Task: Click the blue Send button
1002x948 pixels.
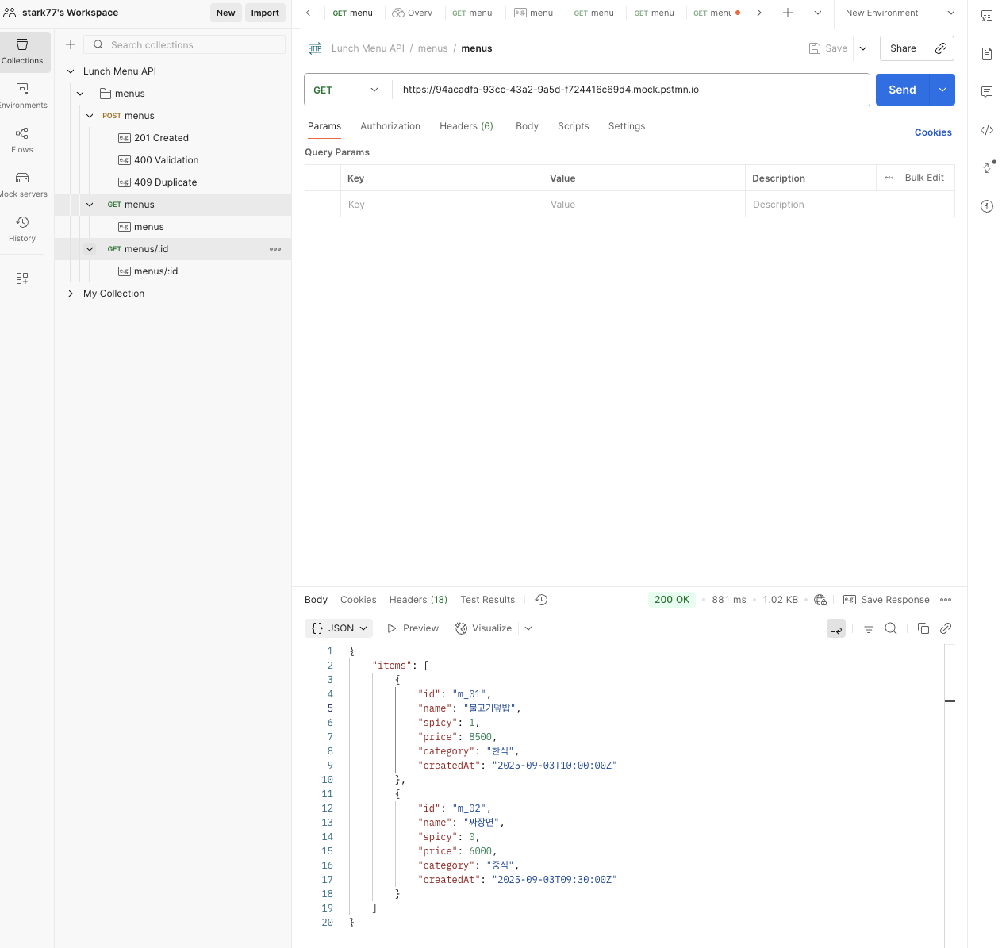Action: [x=903, y=90]
